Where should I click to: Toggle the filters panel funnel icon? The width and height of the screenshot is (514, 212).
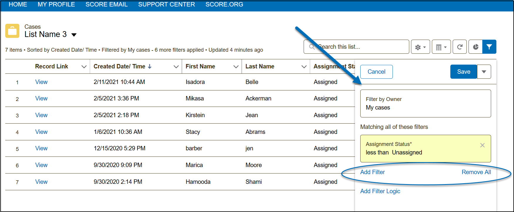click(x=489, y=47)
